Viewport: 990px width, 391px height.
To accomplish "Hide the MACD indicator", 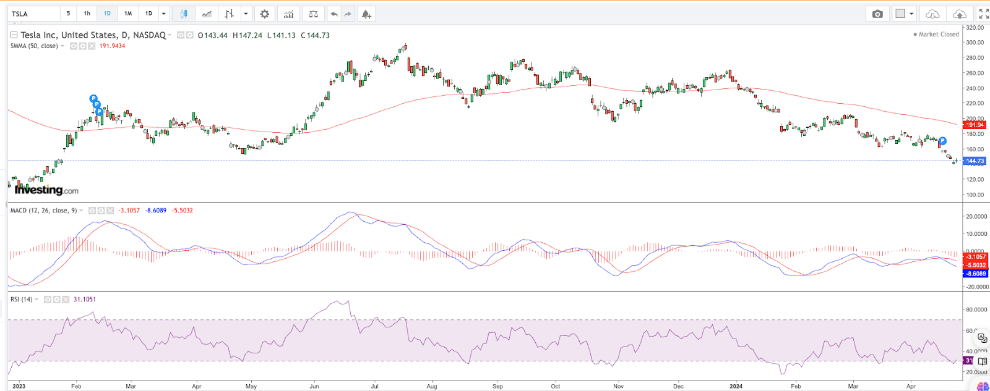I will (x=92, y=211).
